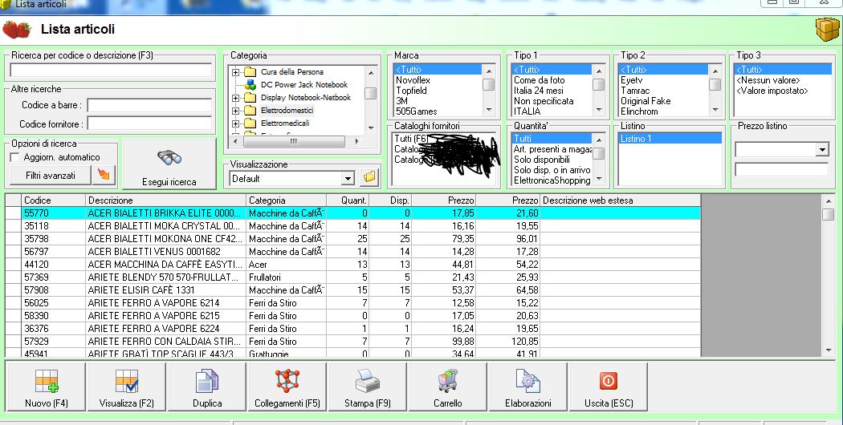Screen dimensions: 843x425
Task: Open Visualizza (F2) article view
Action: (x=126, y=387)
